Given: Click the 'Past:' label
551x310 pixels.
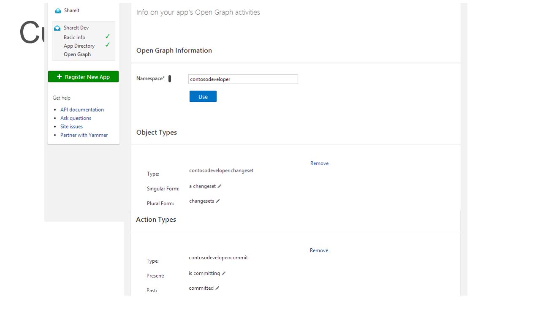Looking at the screenshot, I should click(152, 291).
